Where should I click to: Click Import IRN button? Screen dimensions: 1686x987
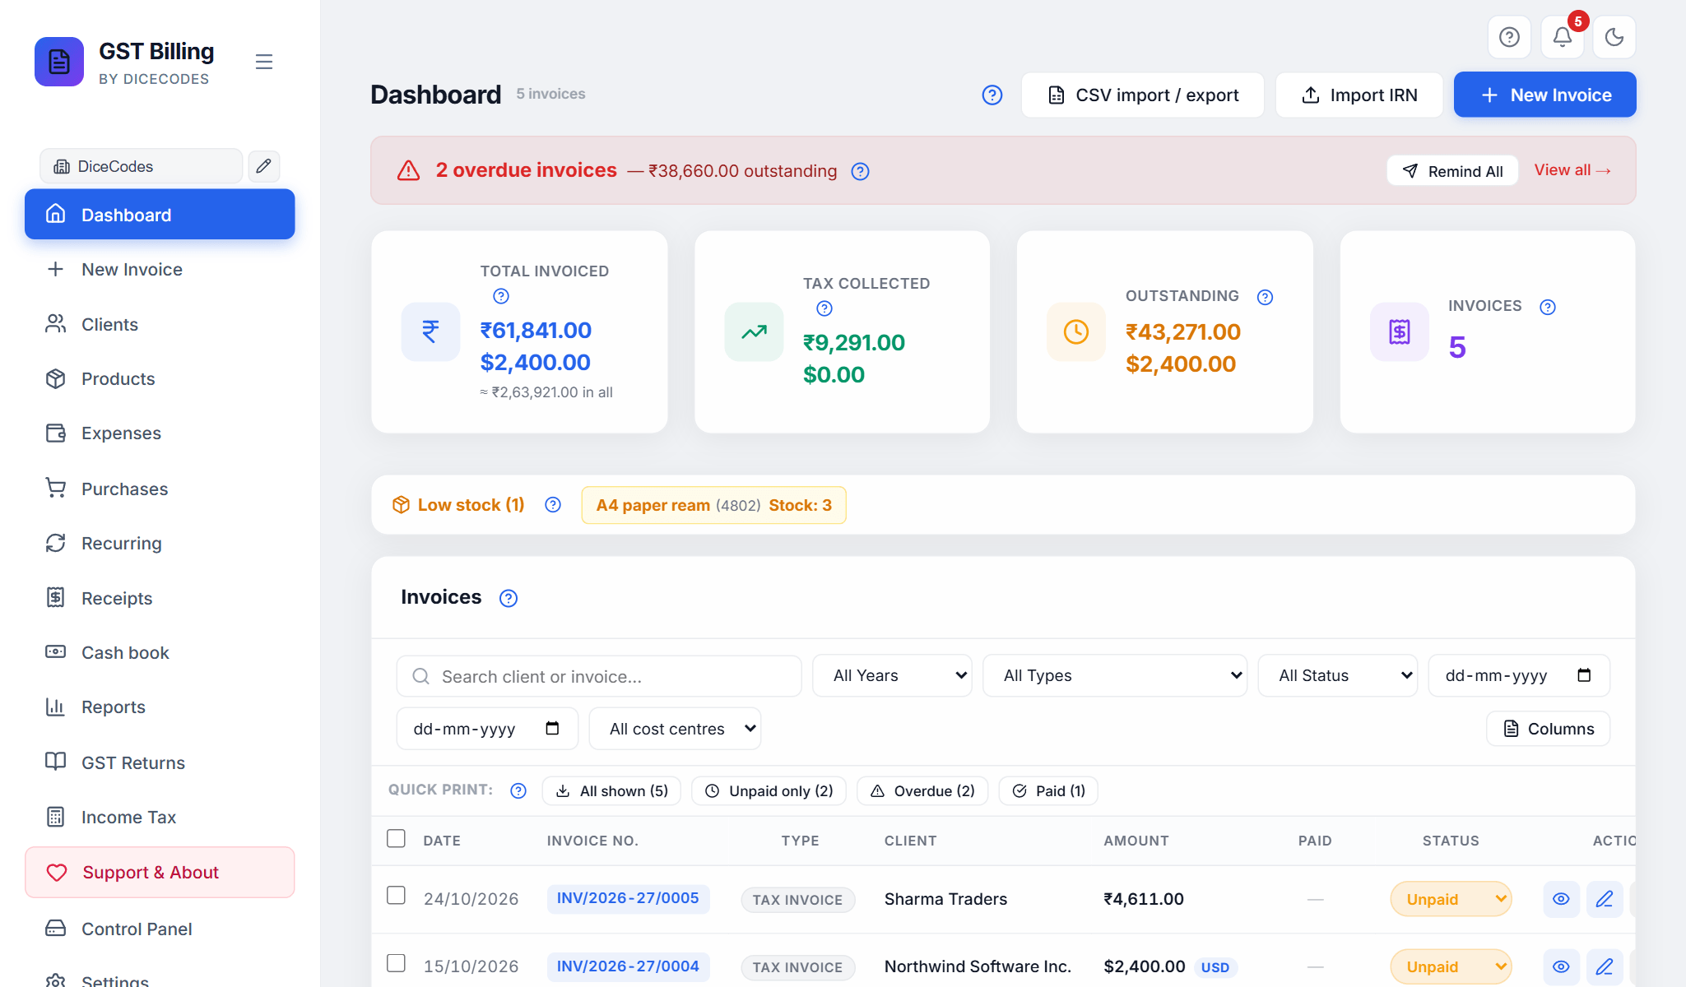1359,95
